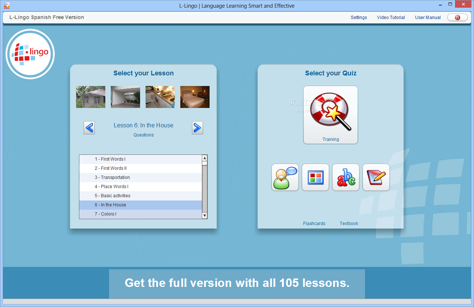Open the colored squares picture quiz

point(315,177)
